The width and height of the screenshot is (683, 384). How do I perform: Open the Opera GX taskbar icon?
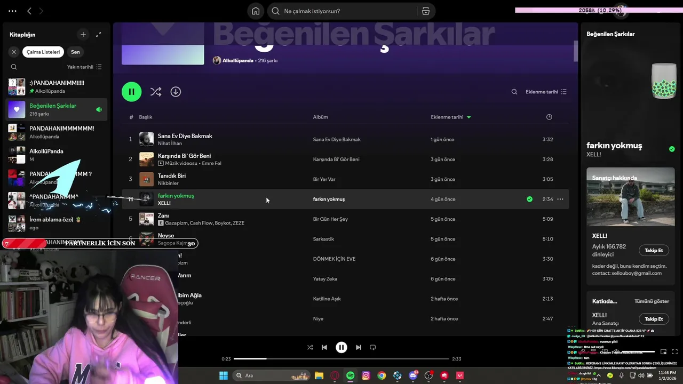(335, 375)
